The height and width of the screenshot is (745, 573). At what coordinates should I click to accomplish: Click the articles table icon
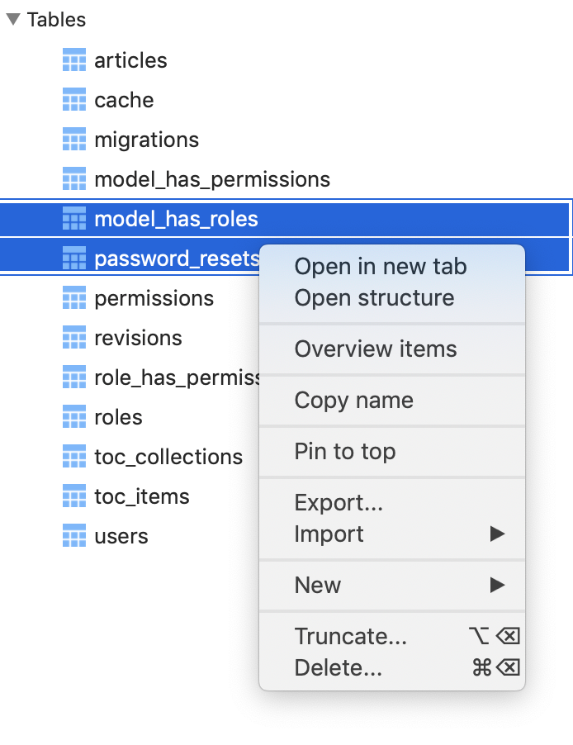[72, 59]
